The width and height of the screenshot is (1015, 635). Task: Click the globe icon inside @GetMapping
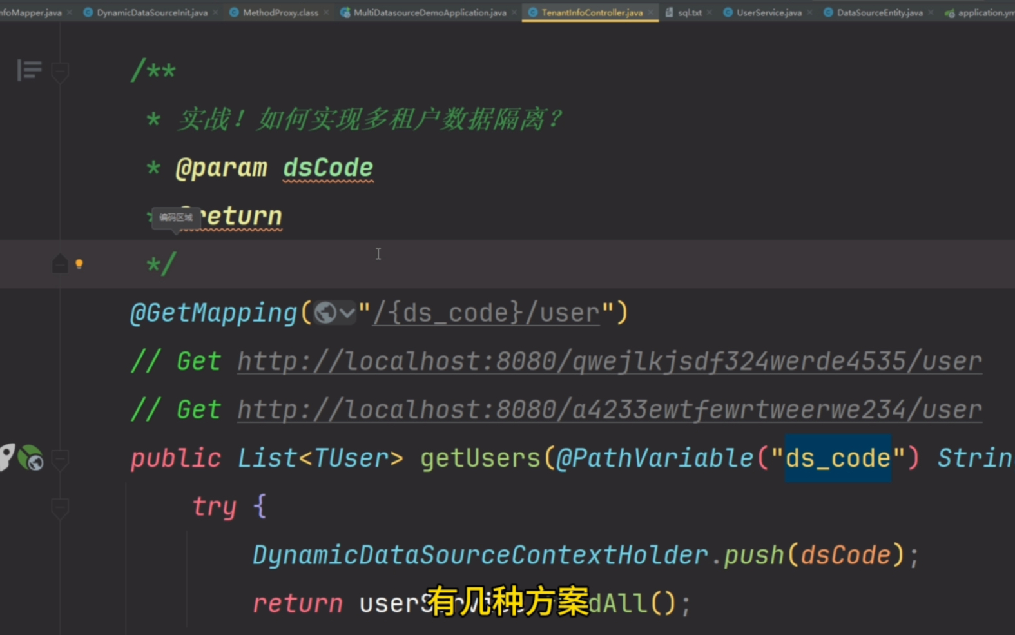click(325, 313)
